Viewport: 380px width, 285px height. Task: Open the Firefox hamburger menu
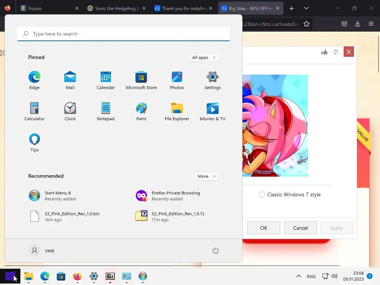click(x=371, y=24)
